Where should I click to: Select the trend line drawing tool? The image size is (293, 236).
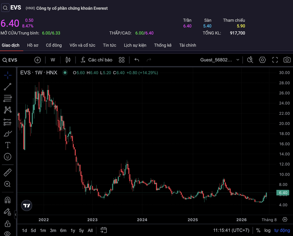pos(8,87)
